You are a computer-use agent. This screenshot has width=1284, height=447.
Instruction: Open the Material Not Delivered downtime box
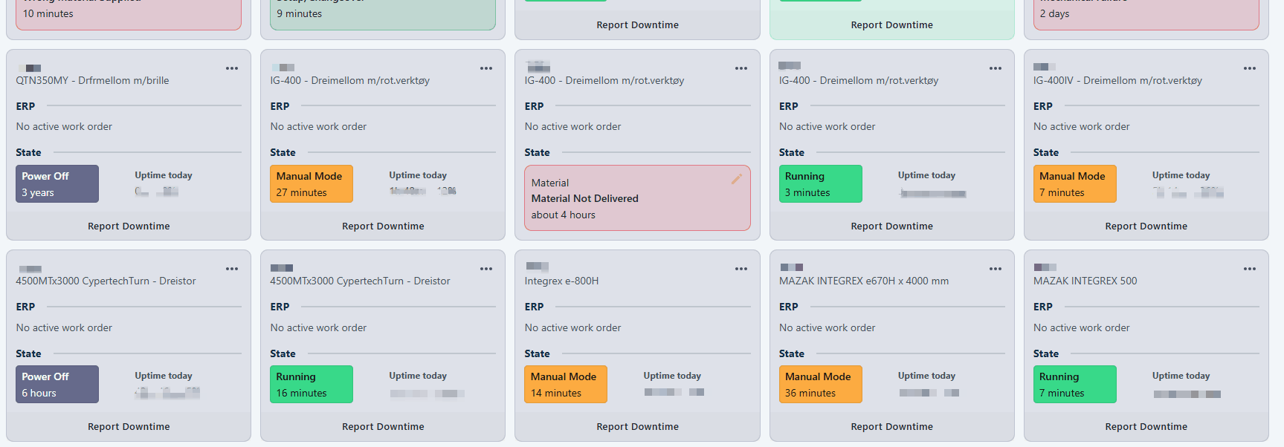point(625,199)
